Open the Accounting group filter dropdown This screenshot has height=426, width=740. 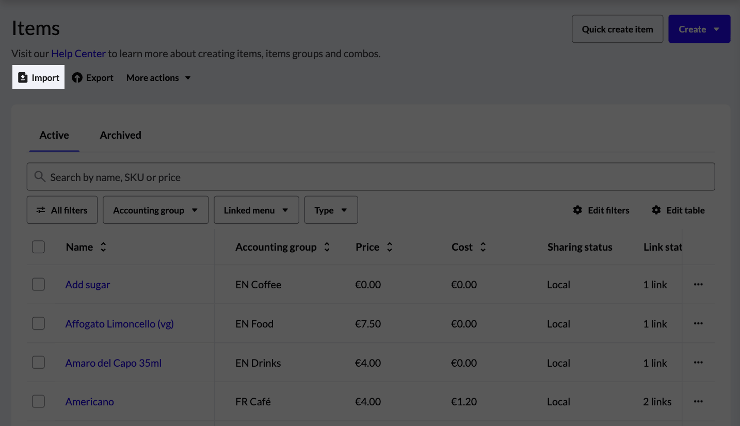[x=155, y=209]
